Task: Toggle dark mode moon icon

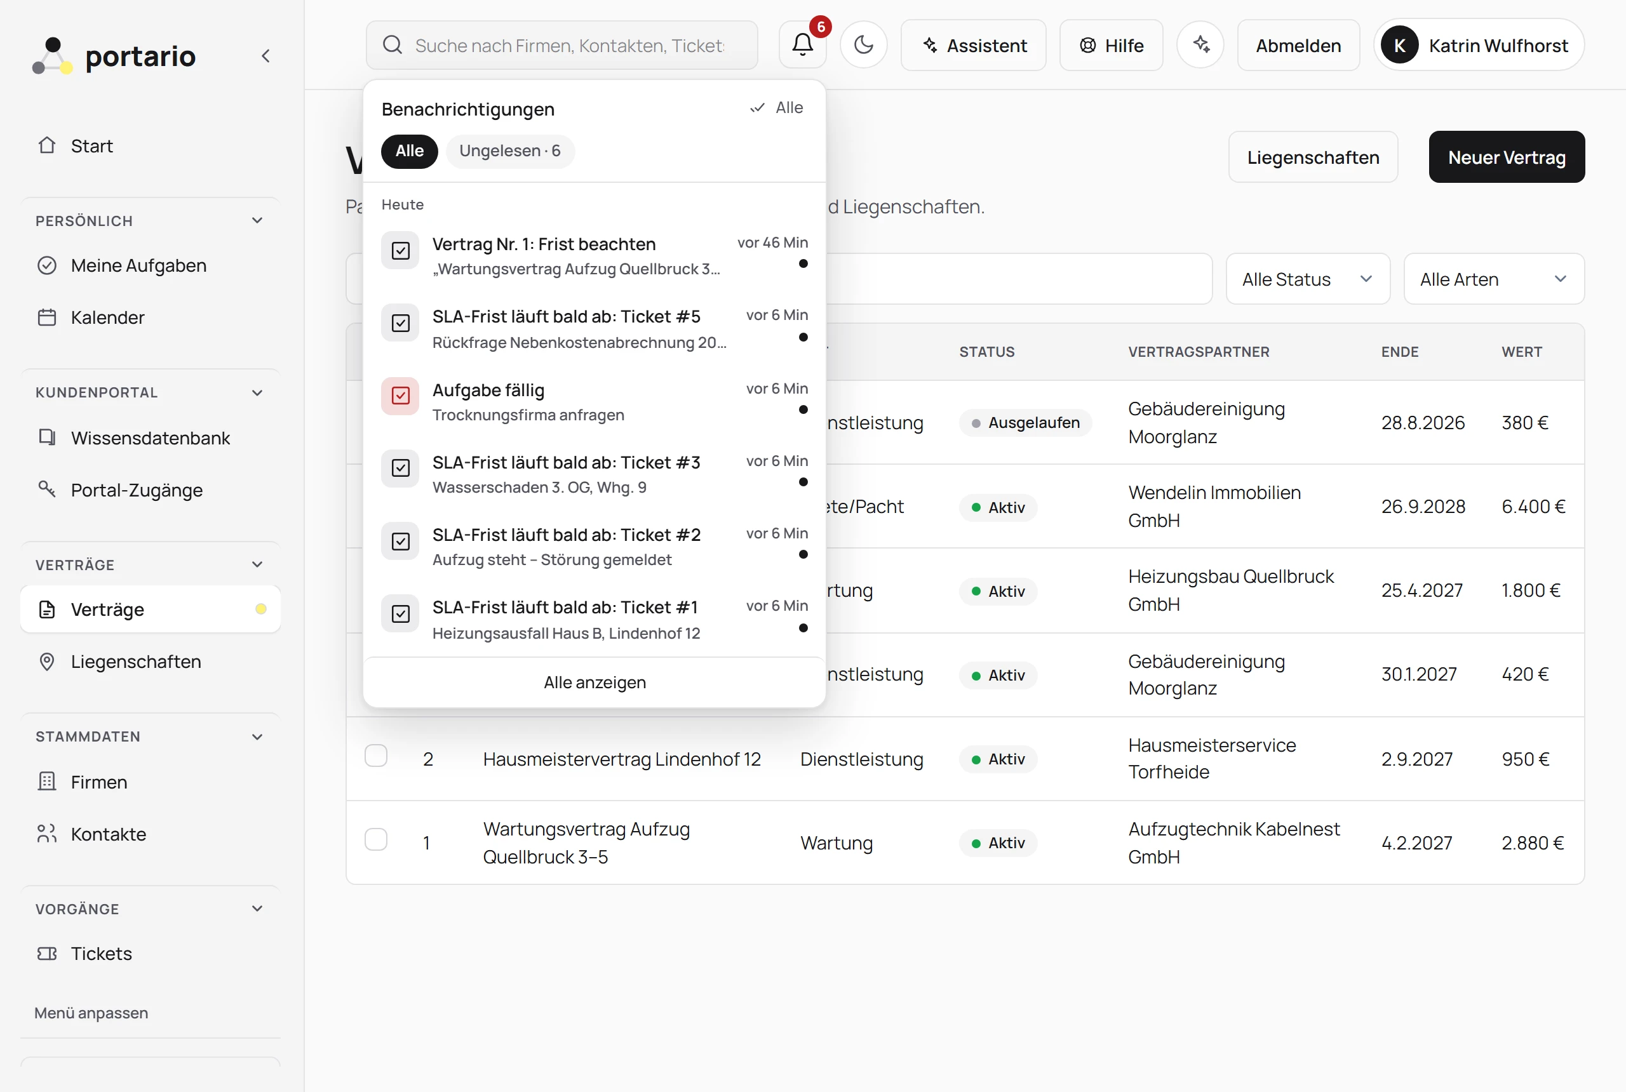Action: (863, 45)
